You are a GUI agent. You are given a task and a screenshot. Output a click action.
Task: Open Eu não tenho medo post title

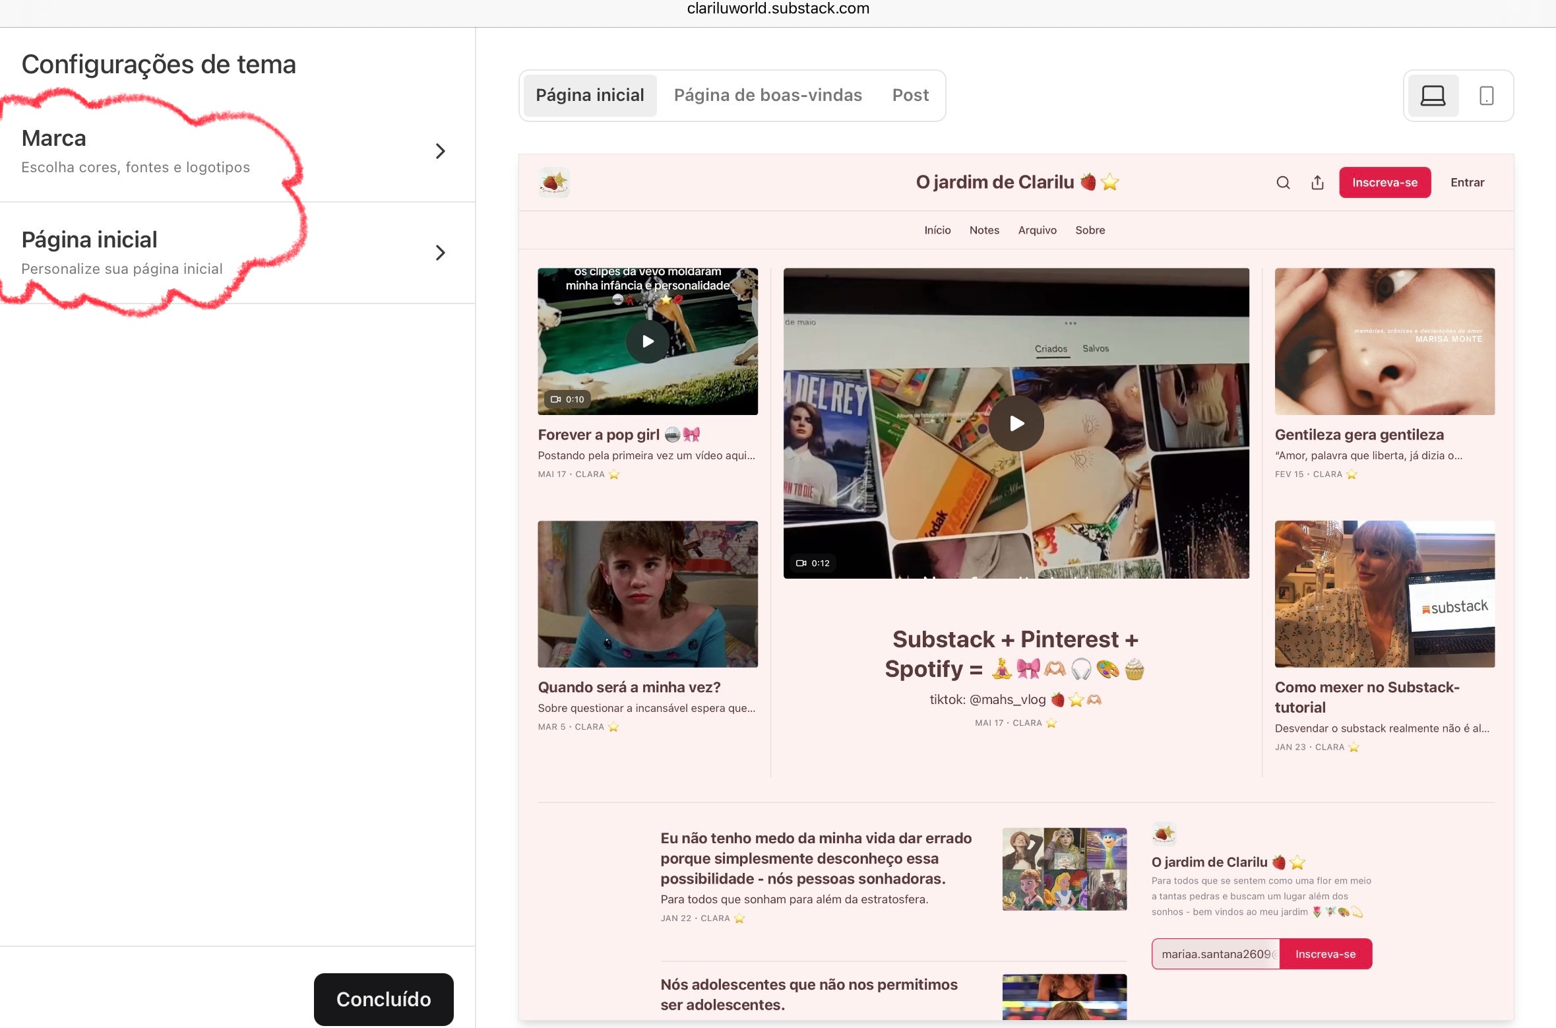(x=816, y=858)
